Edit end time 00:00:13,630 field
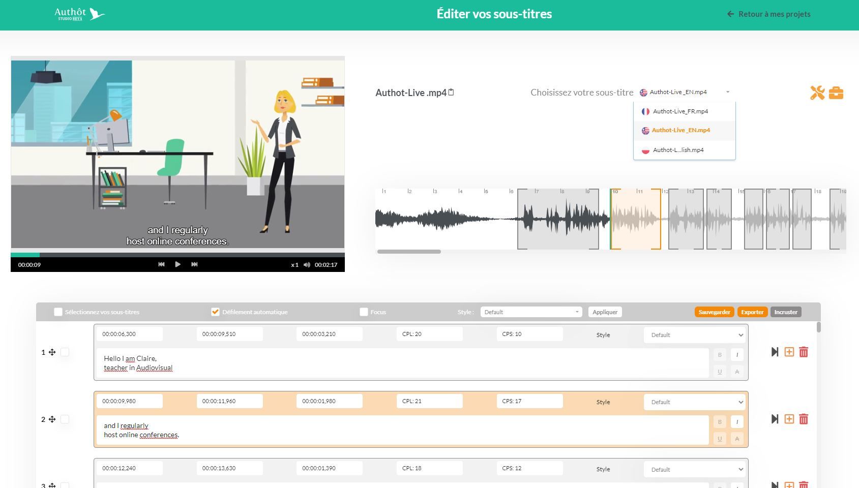The image size is (859, 488). click(230, 468)
